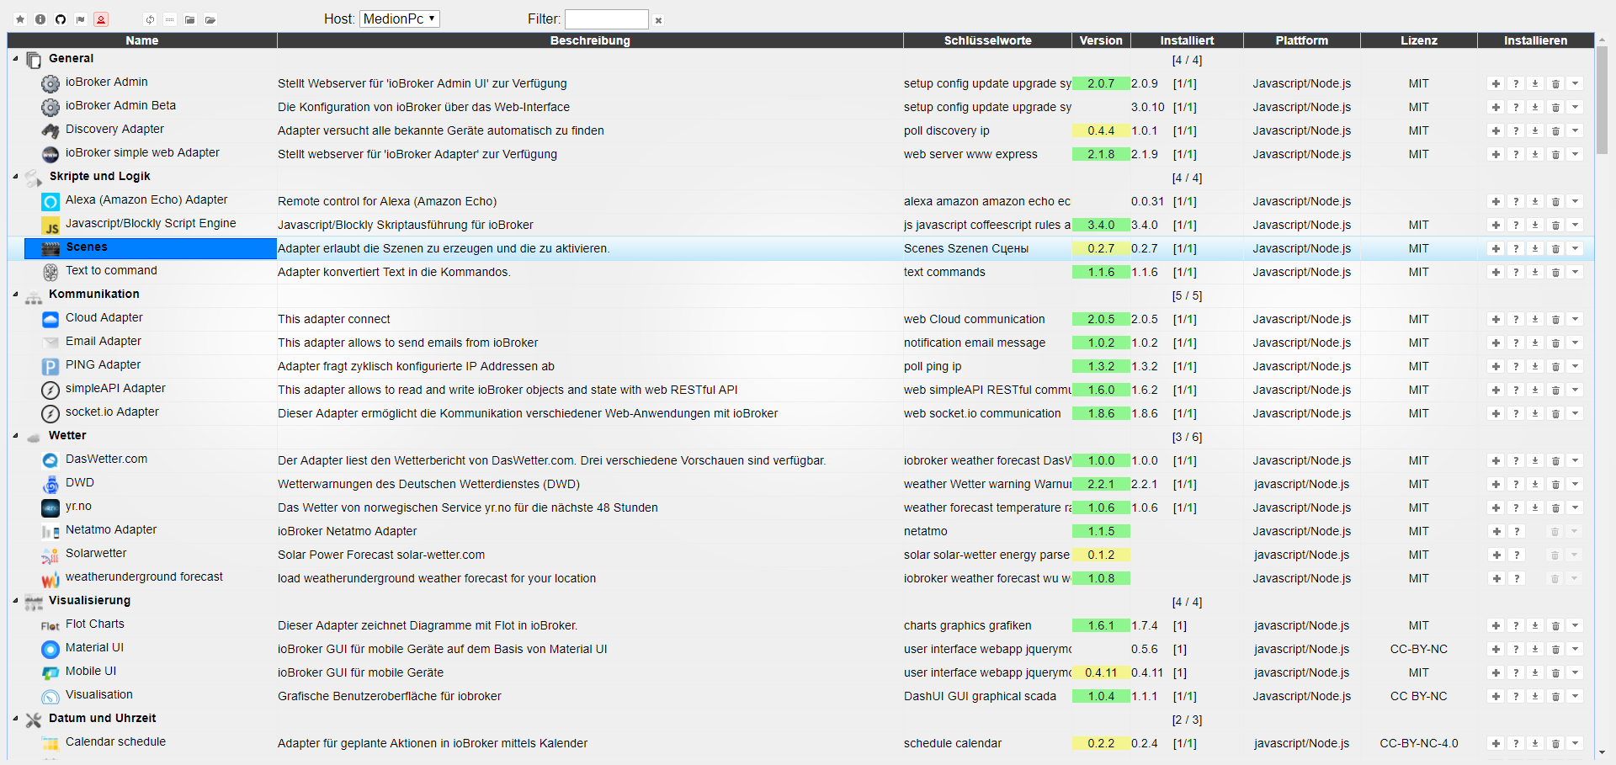Sort by the Lizenz column header
Image resolution: width=1616 pixels, height=765 pixels.
click(1419, 40)
